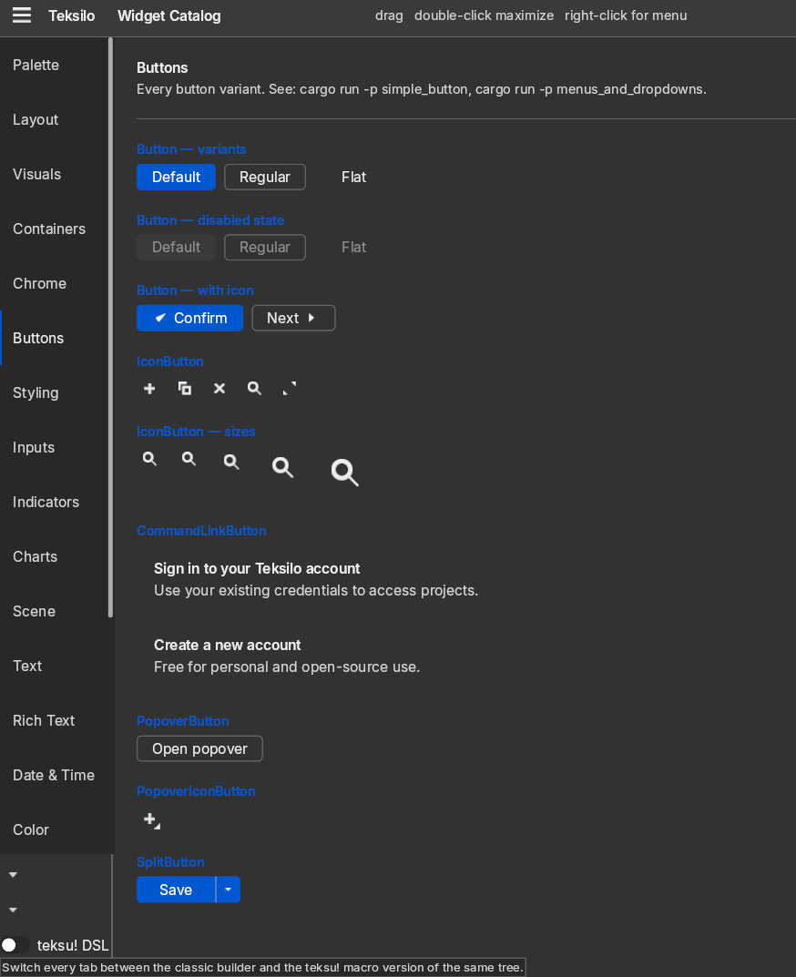This screenshot has height=977, width=796.
Task: Open the Containers tab
Action: tap(55, 229)
